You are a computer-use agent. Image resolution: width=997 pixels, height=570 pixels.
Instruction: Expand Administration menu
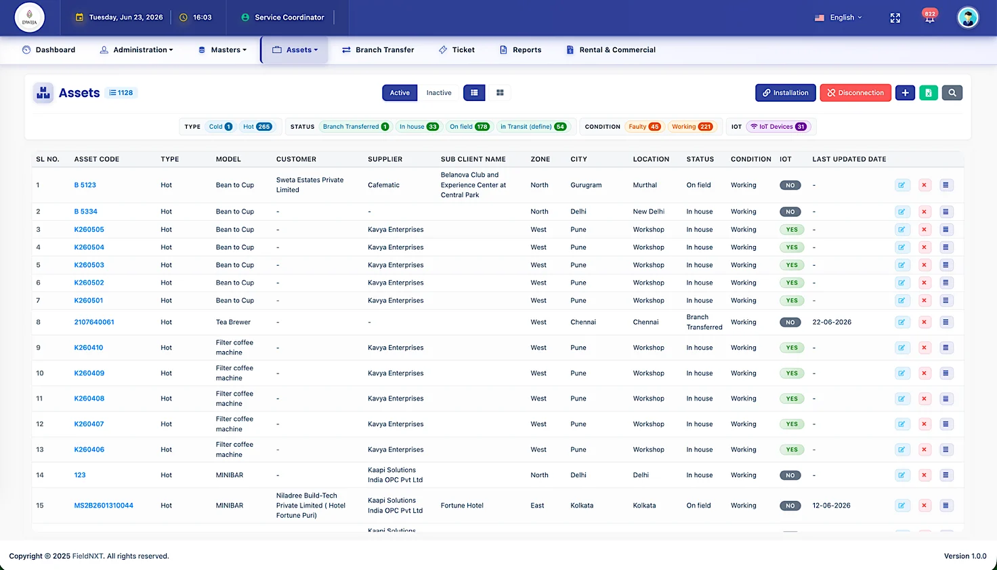[136, 50]
